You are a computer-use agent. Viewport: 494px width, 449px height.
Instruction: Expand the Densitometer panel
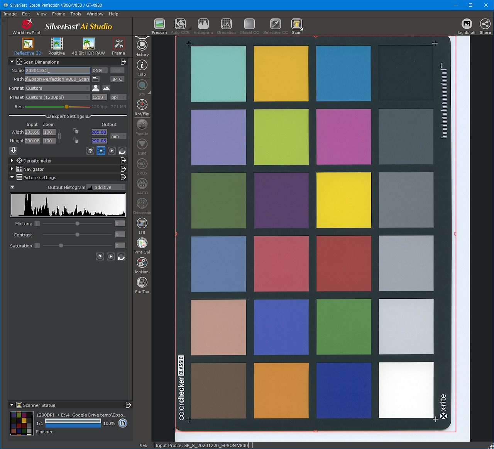point(12,160)
